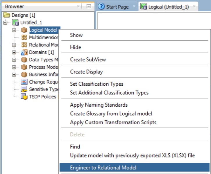Click the Domains icon in tree
211x174 pixels.
[x=24, y=53]
